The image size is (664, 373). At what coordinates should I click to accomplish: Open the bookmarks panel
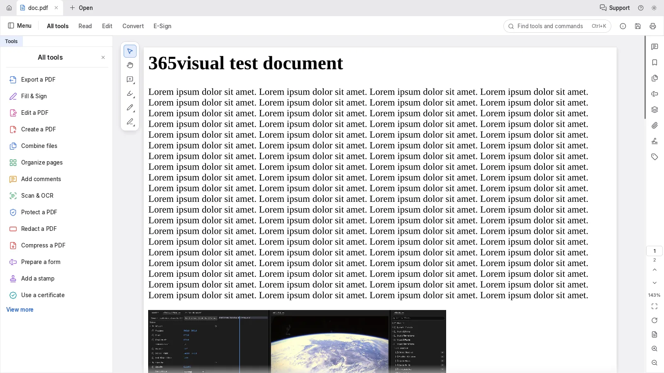pos(654,63)
